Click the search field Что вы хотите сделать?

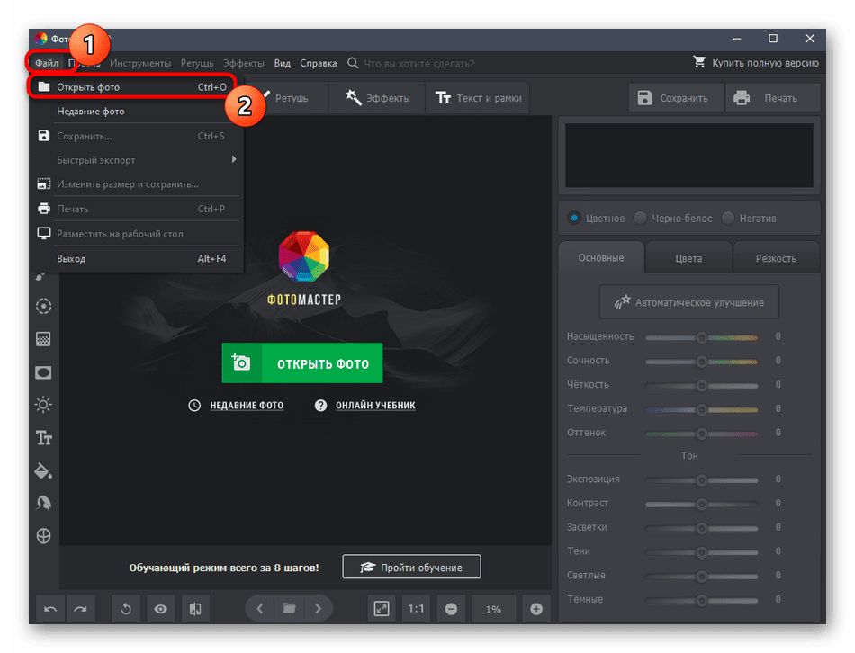pyautogui.click(x=418, y=63)
